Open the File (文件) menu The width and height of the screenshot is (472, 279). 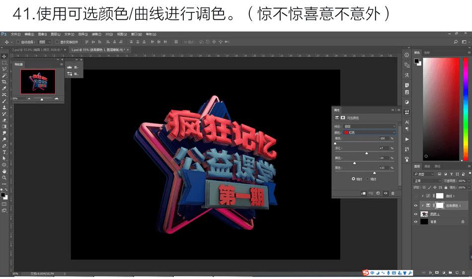coord(16,34)
